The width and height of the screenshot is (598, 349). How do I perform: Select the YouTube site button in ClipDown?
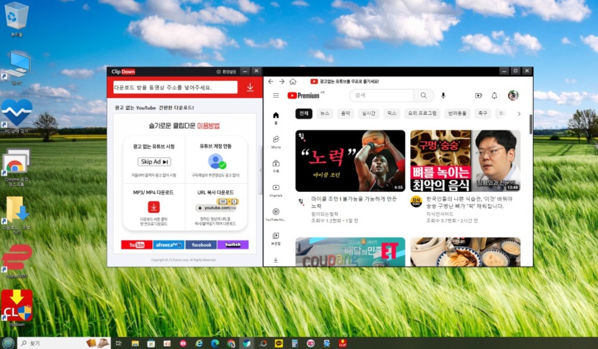(137, 245)
